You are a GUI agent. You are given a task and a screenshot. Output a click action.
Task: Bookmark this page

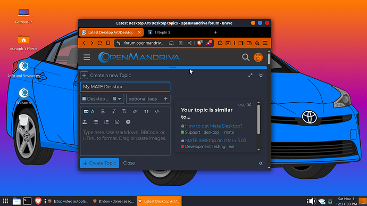pos(108,43)
